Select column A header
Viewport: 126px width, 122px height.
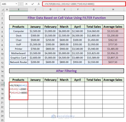click(x=7, y=9)
